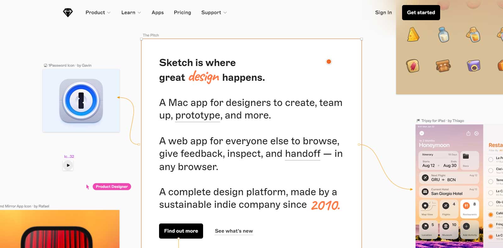Tap the Museum icon with count 10
The image size is (503, 248).
coord(445,226)
